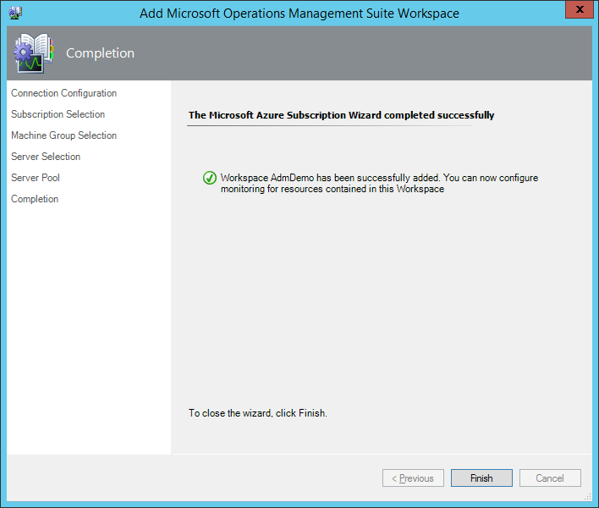Click the 'Completion' header title
599x508 pixels.
pos(100,52)
